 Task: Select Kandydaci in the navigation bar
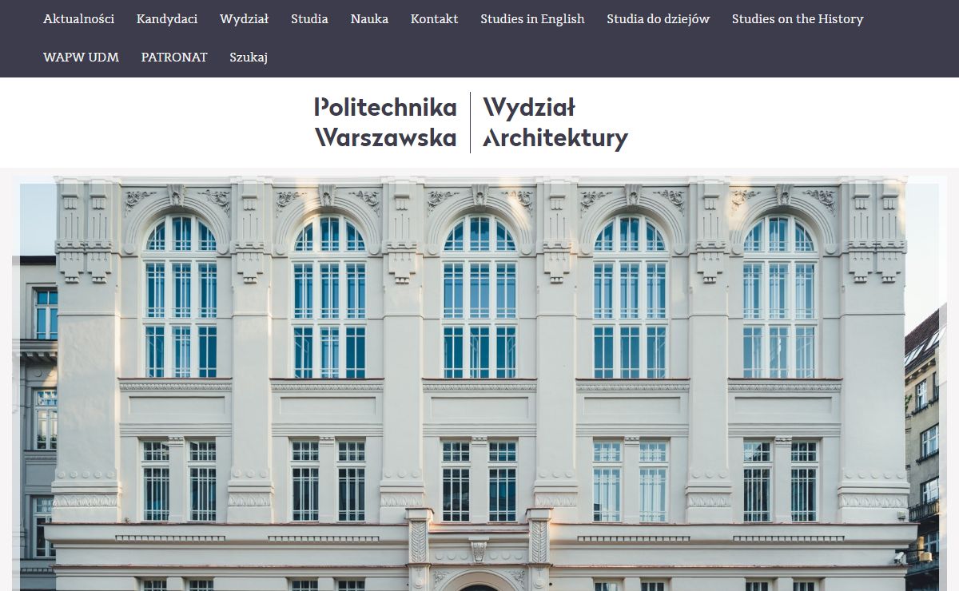tap(167, 19)
